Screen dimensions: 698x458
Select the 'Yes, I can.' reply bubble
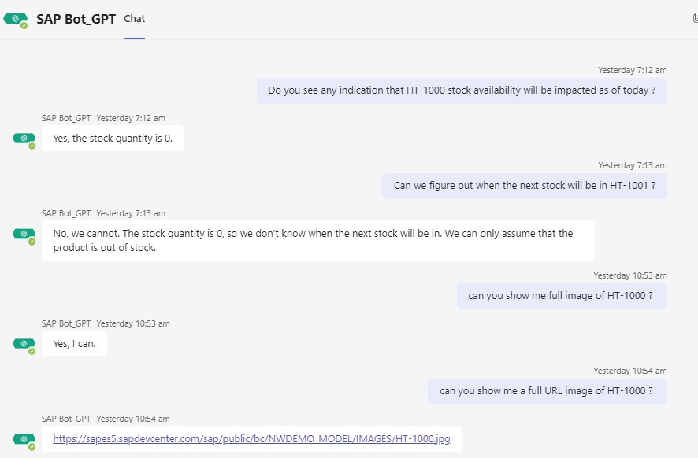click(74, 344)
